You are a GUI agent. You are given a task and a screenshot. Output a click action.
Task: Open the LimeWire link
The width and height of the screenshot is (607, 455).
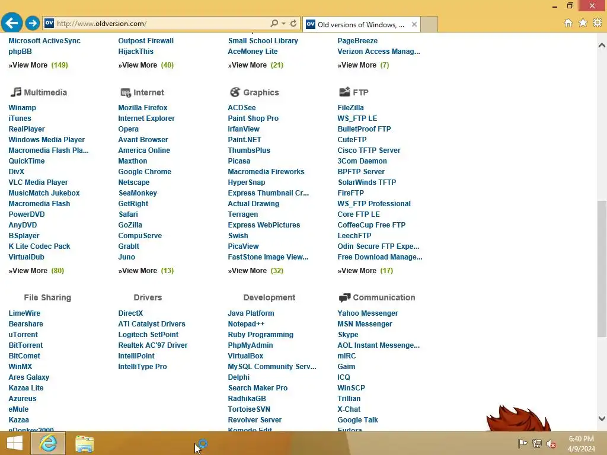[x=24, y=313]
